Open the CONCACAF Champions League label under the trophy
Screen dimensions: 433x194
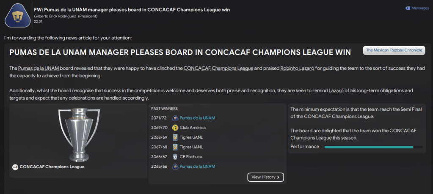pos(52,167)
